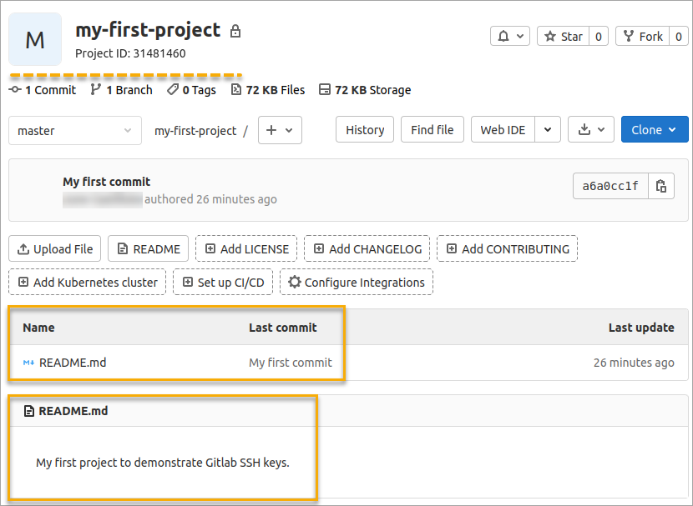
Task: Click the Name column header
Action: [39, 328]
